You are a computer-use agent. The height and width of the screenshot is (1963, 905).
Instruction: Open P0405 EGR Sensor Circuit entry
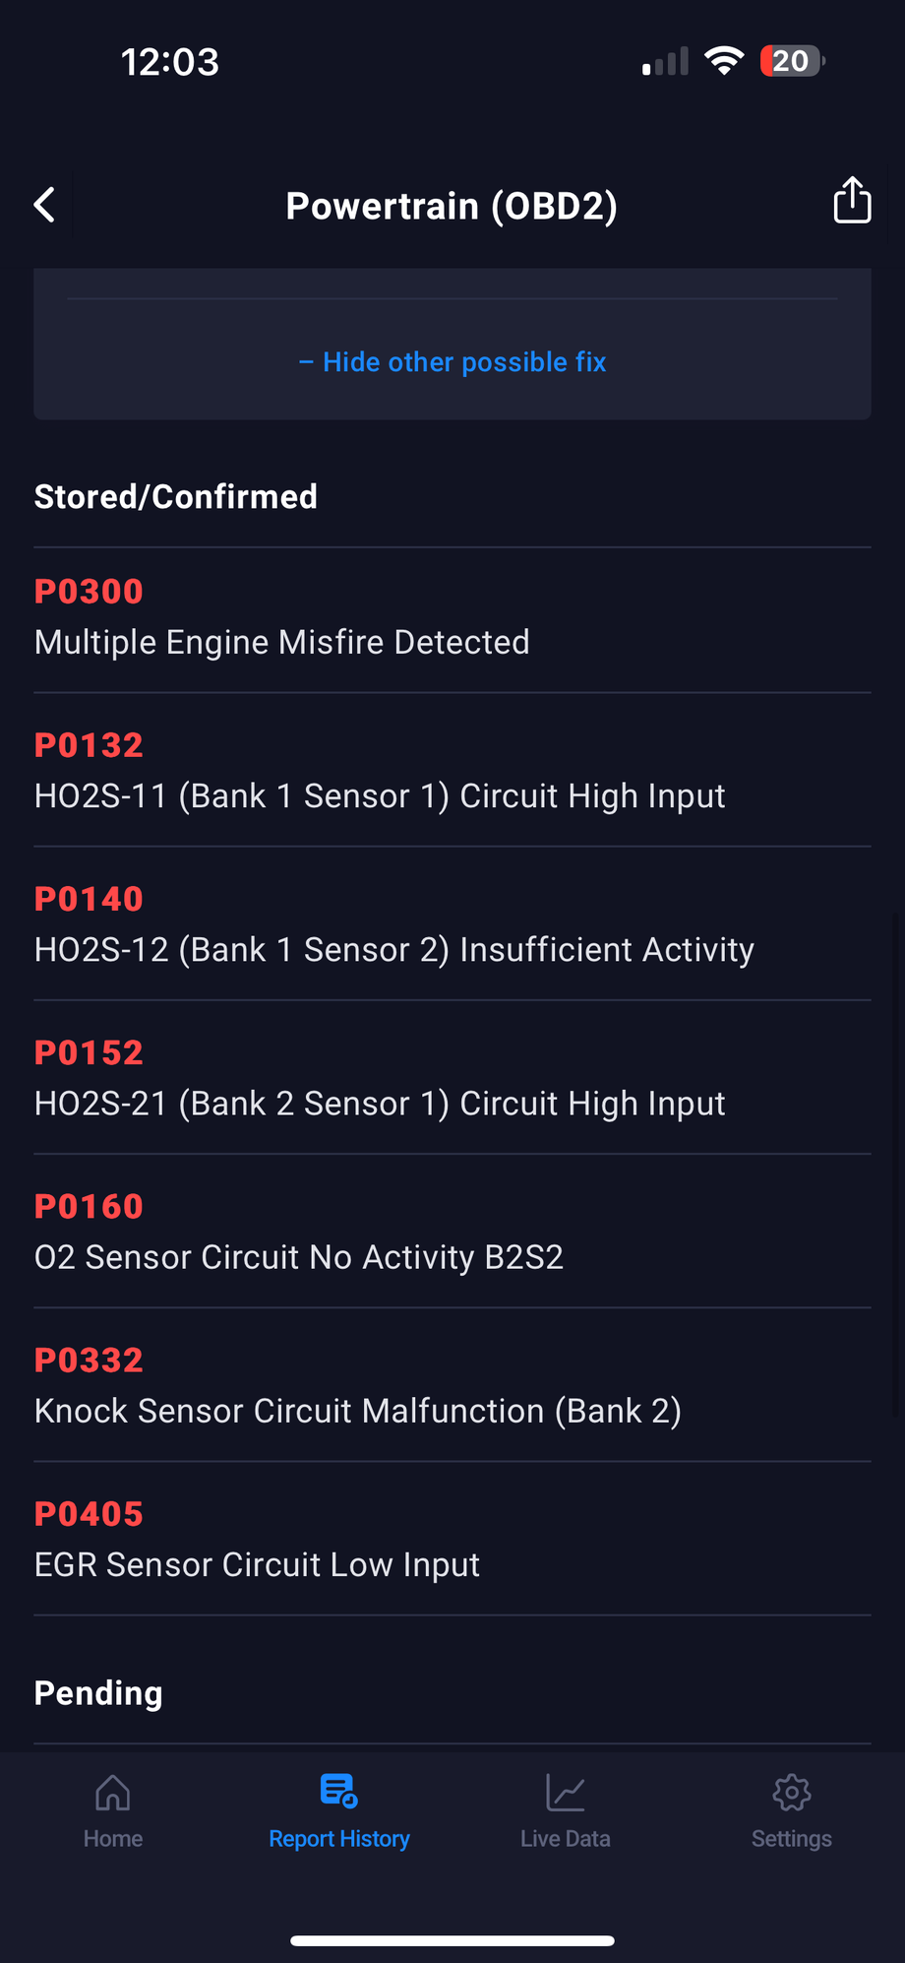pos(258,1540)
